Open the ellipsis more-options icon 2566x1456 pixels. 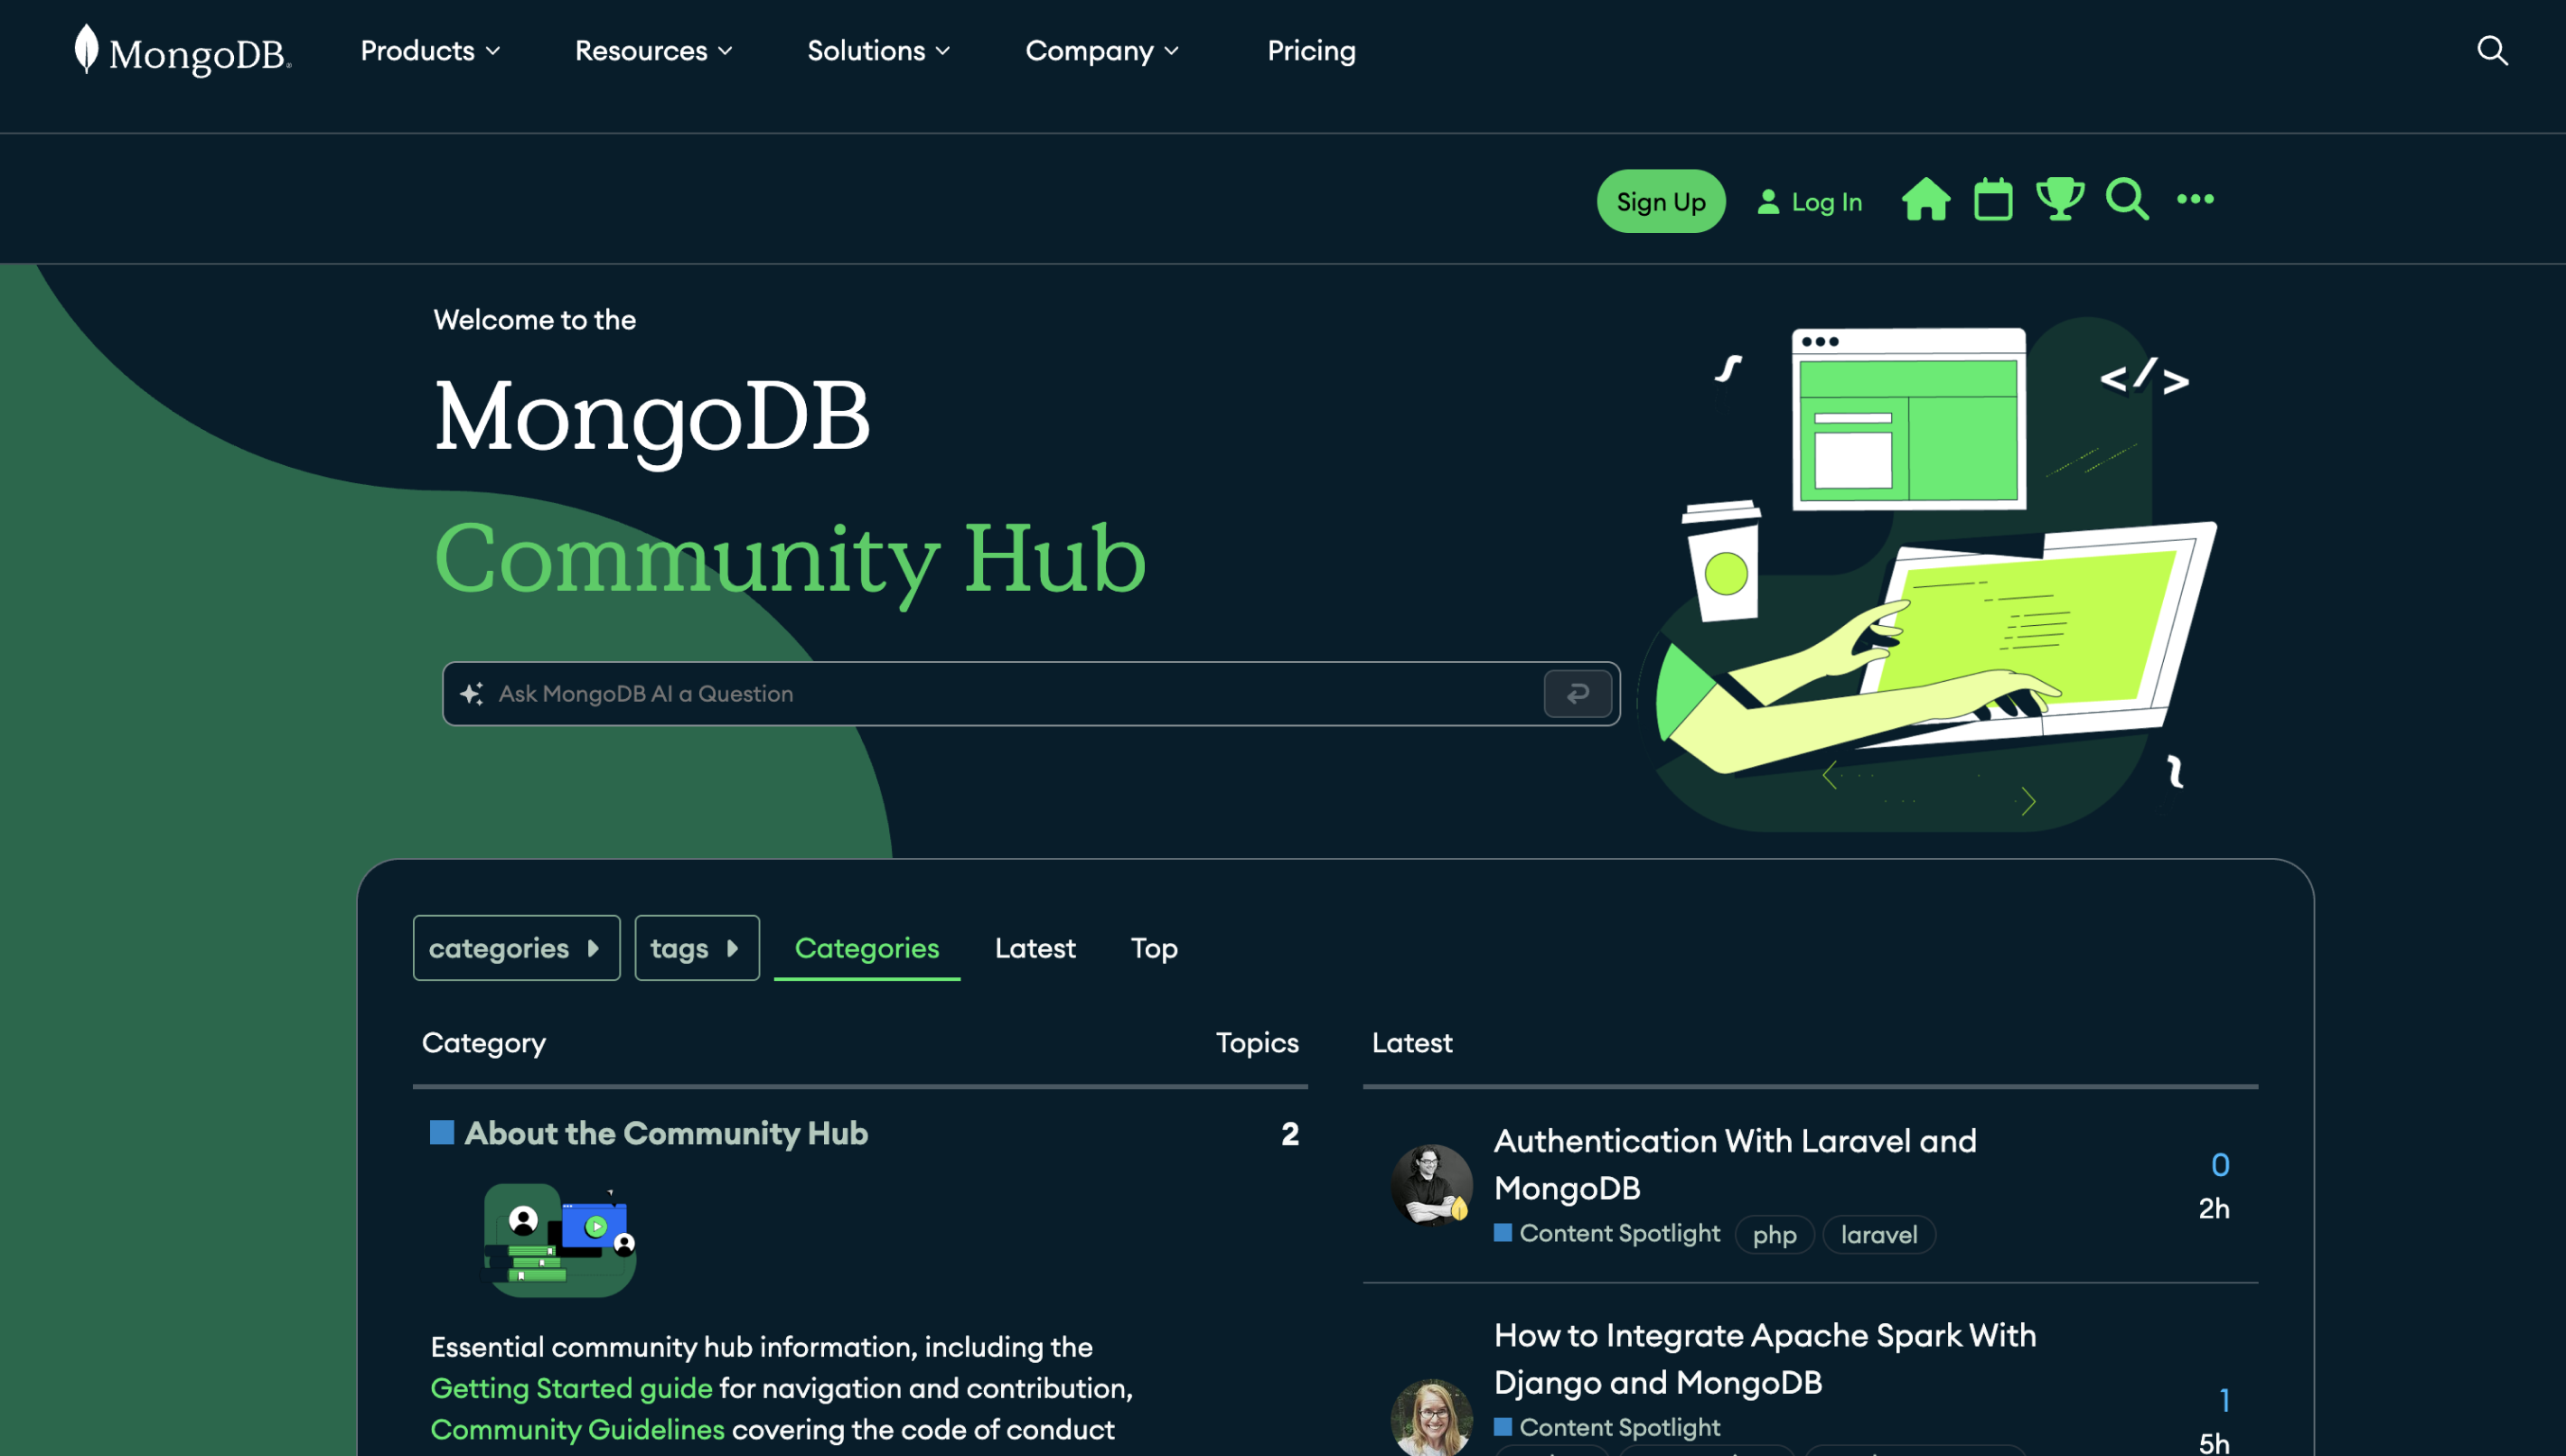(x=2194, y=199)
